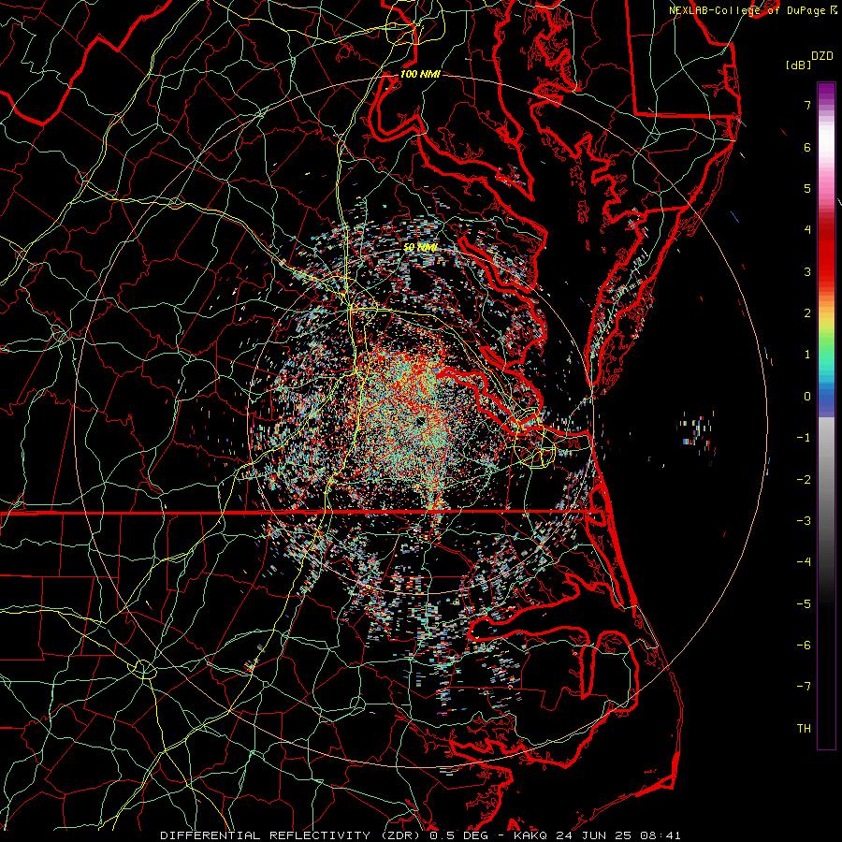Image resolution: width=842 pixels, height=842 pixels.
Task: Click the 0 dB scale label
Action: coord(807,397)
